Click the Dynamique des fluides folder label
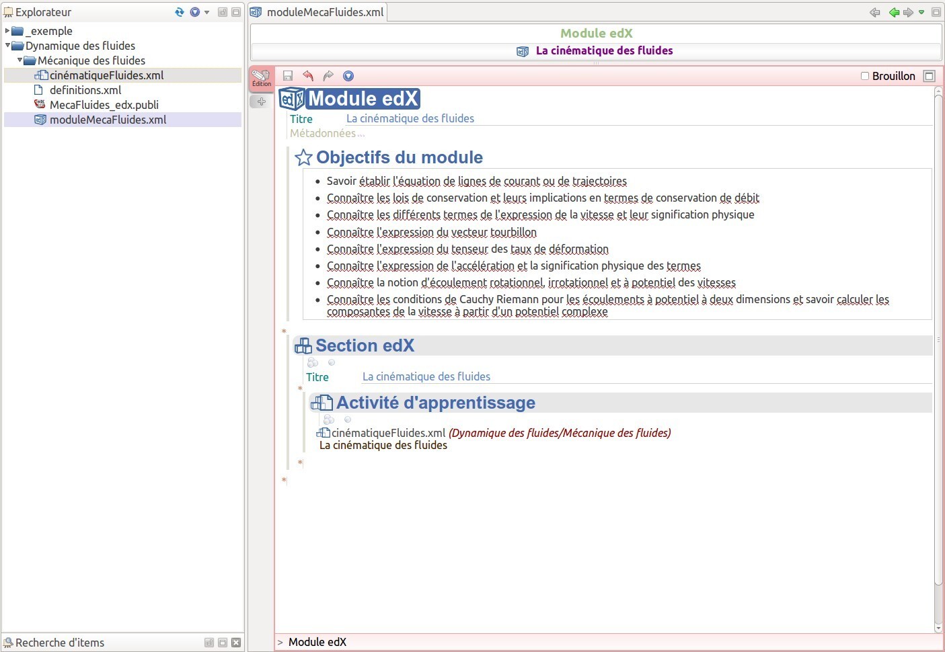Viewport: 945px width, 652px height. click(80, 46)
